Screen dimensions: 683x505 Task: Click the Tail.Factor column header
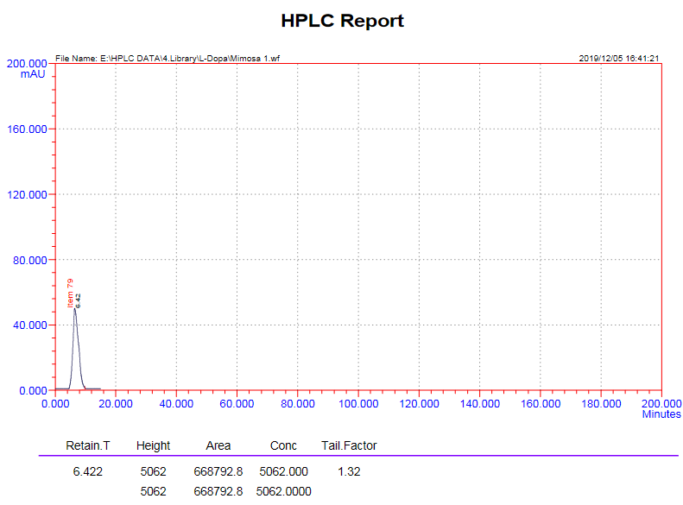349,445
